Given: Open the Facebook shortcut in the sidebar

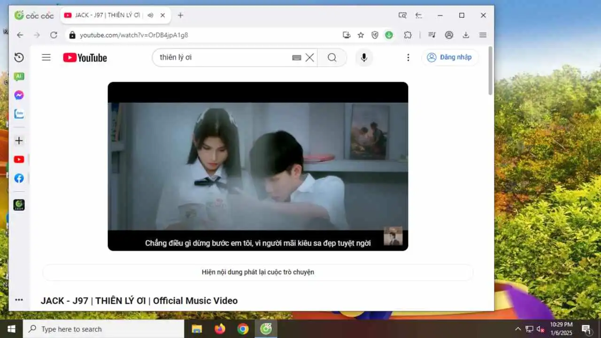Looking at the screenshot, I should tap(19, 178).
